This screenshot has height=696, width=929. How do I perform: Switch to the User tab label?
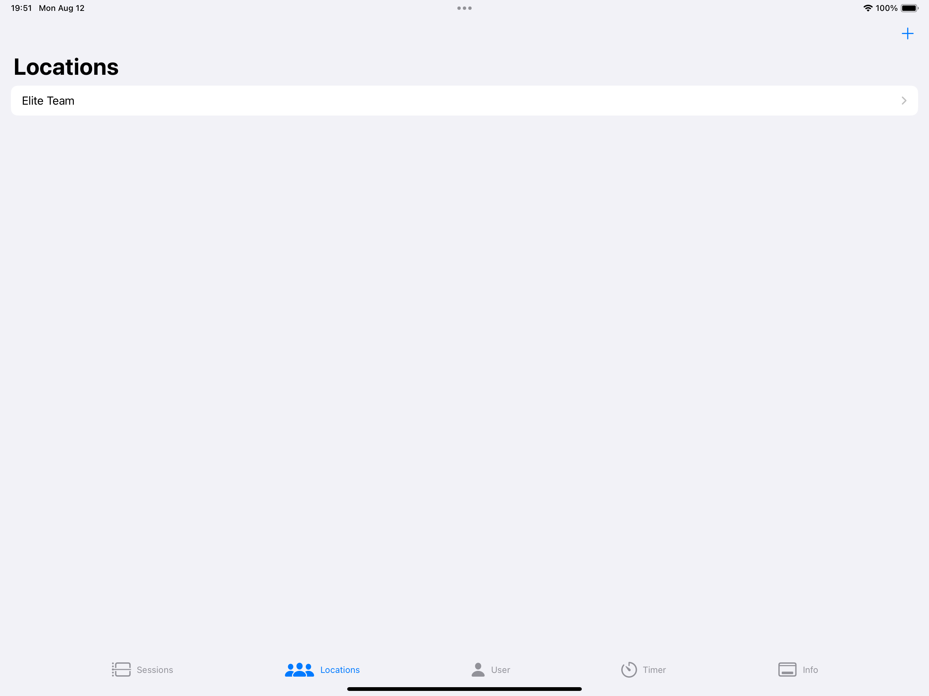[501, 670]
